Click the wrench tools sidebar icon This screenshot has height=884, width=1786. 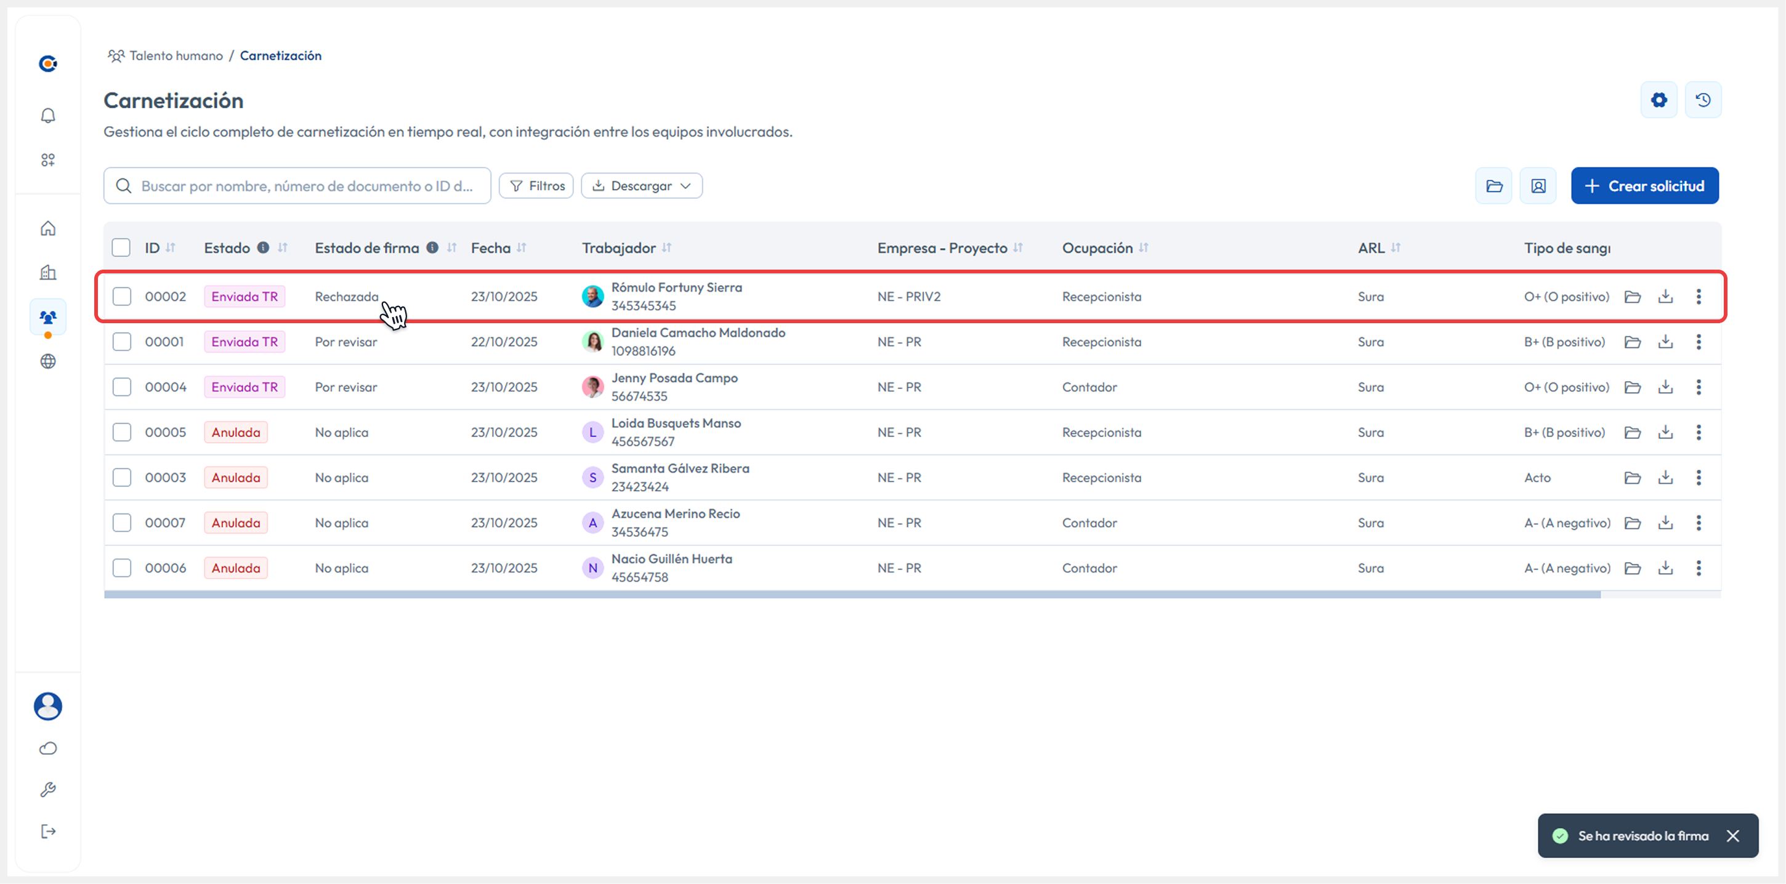point(48,789)
